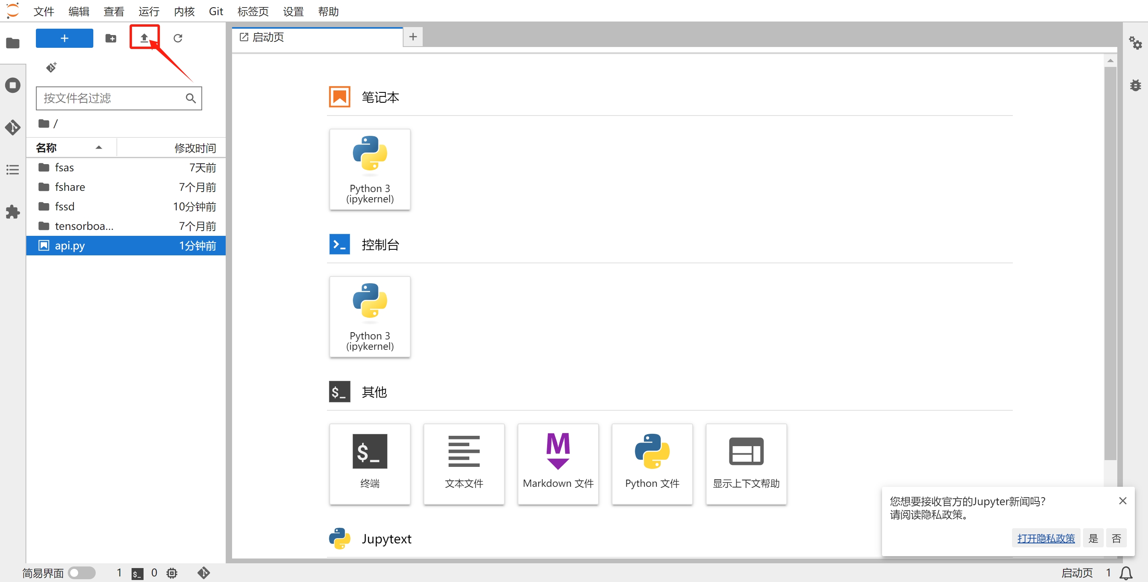1148x582 pixels.
Task: Select the fshare folder
Action: coord(126,187)
